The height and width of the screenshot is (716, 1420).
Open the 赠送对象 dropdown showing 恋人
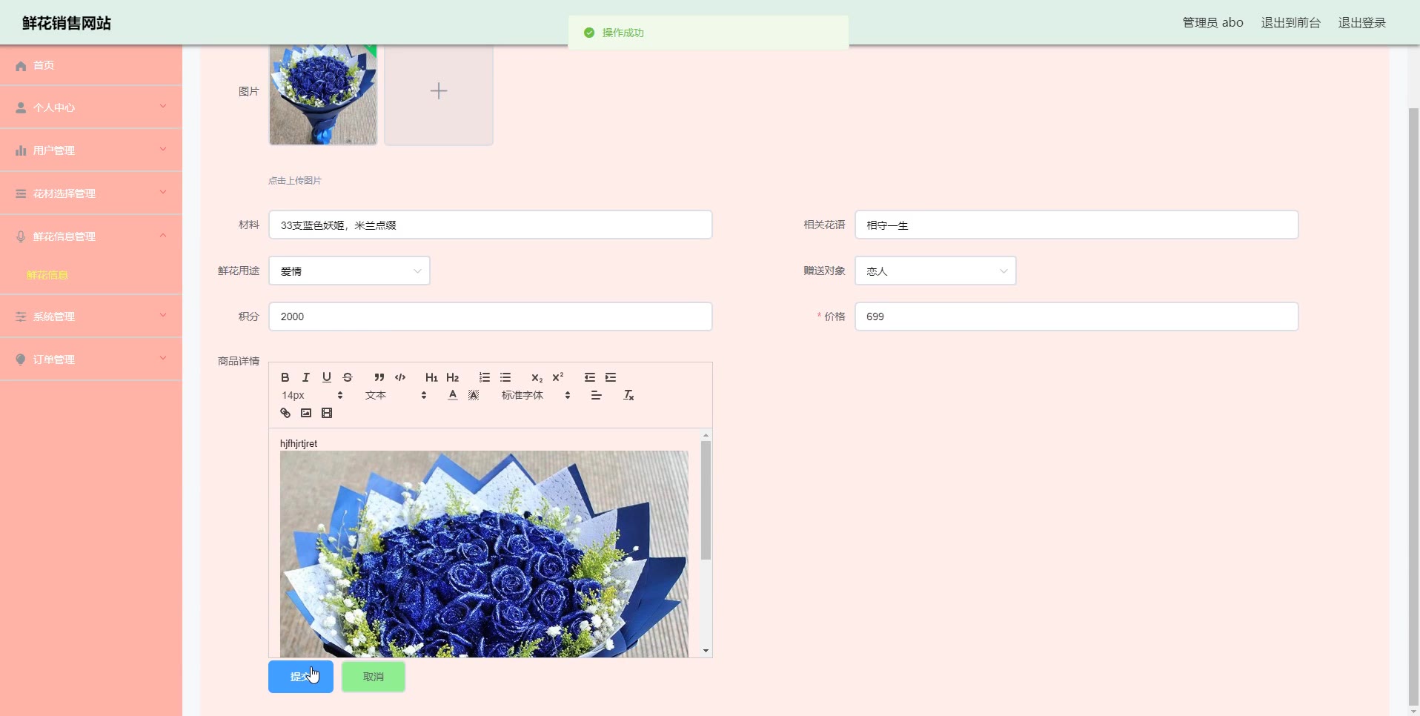[935, 271]
